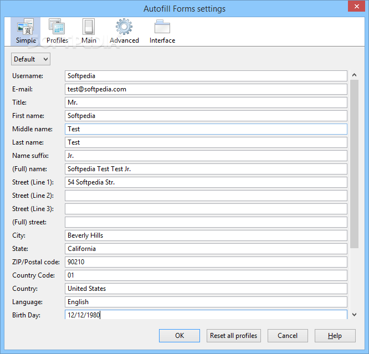Click the empty (Full) street field
This screenshot has height=354, width=369.
[x=206, y=222]
